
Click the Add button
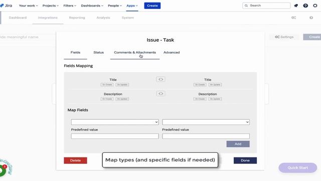[238, 144]
